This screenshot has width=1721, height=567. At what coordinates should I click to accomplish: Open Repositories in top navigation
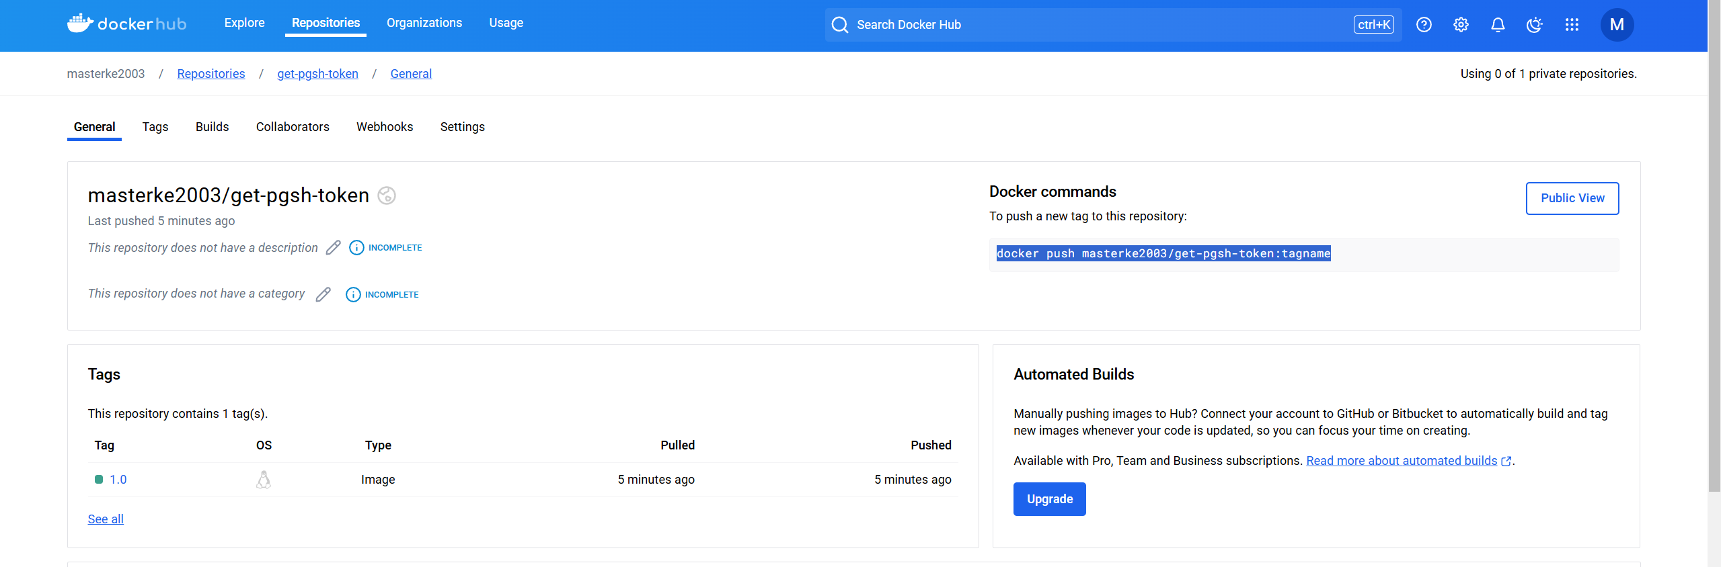[x=326, y=23]
